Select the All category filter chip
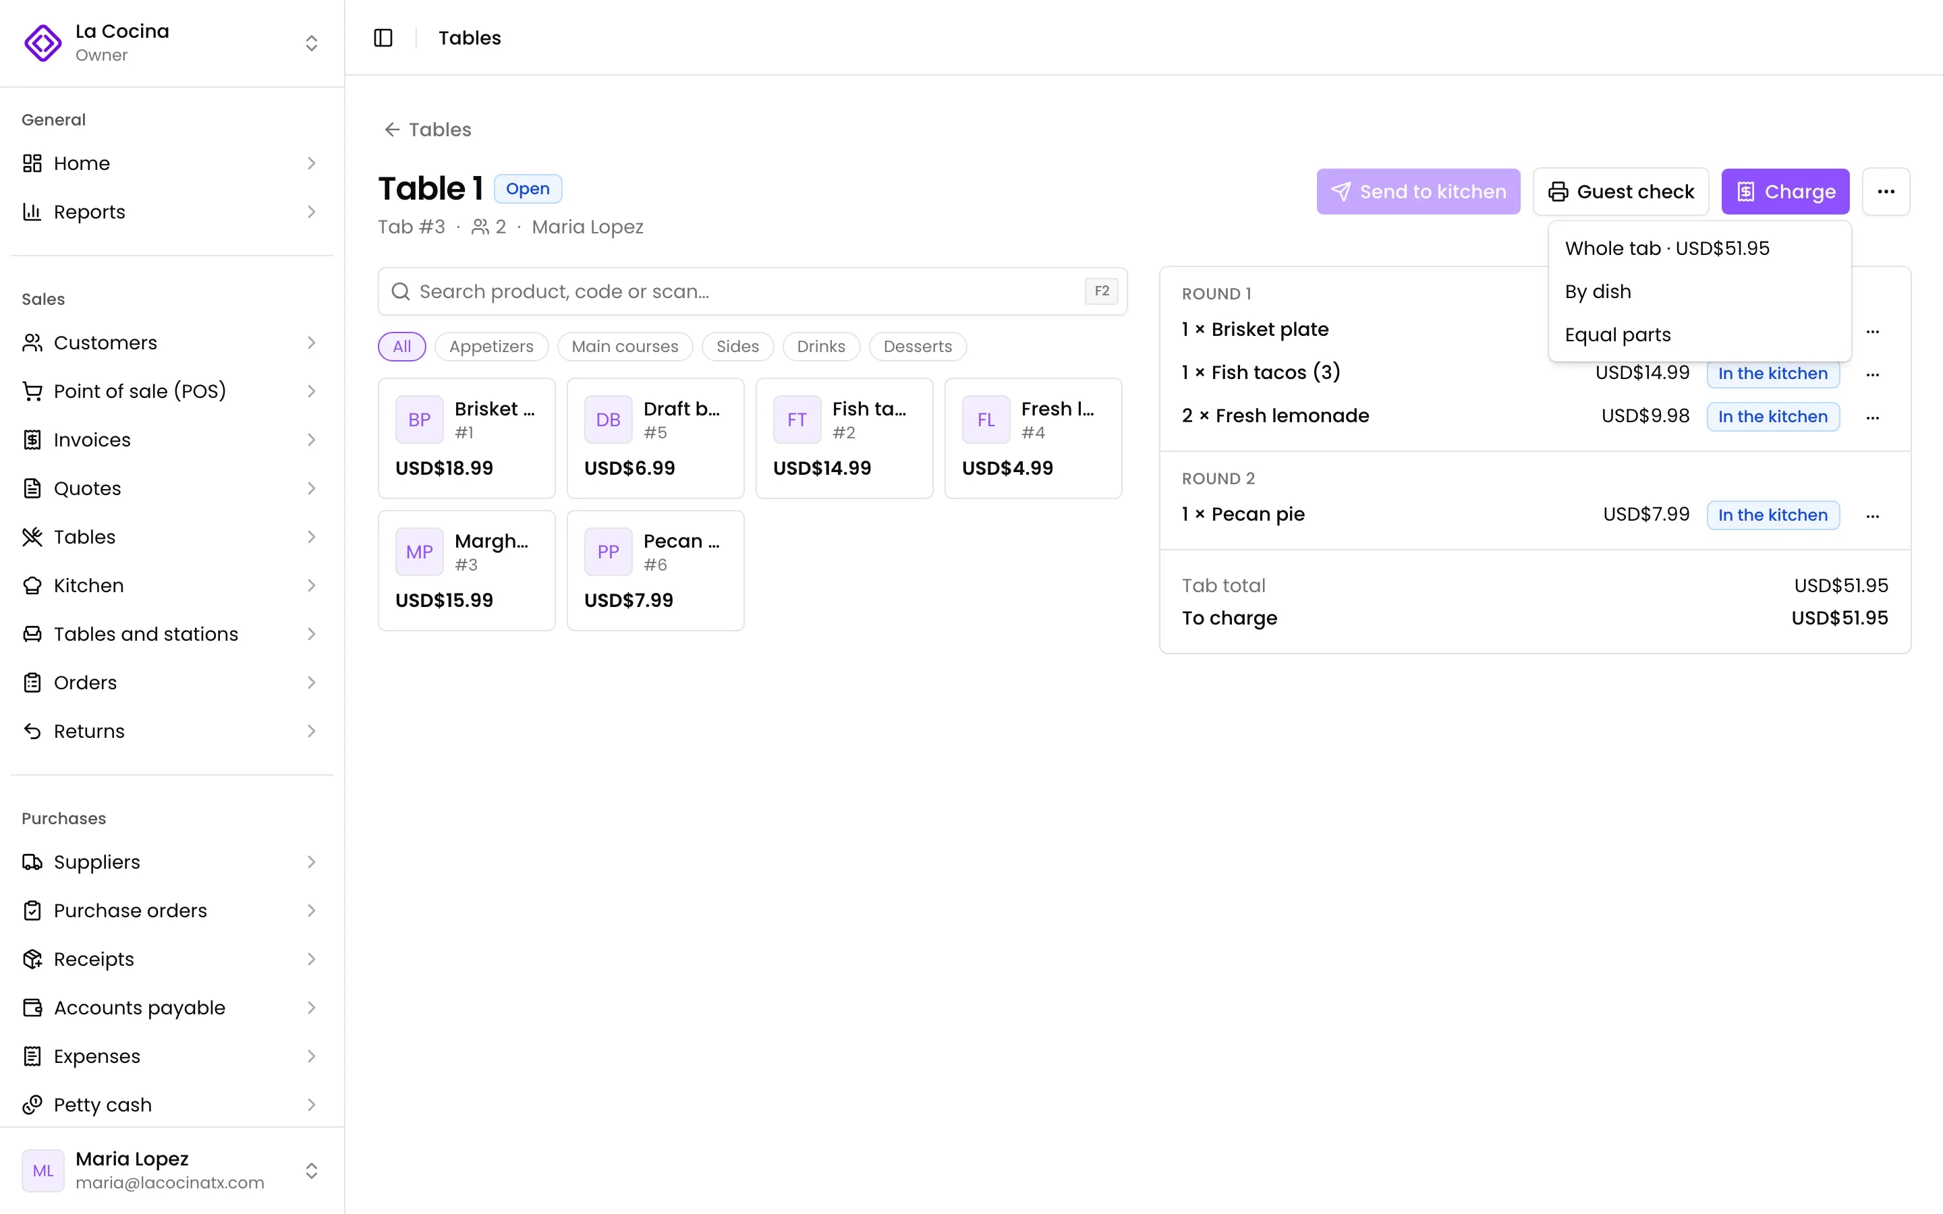1943x1214 pixels. pos(401,347)
